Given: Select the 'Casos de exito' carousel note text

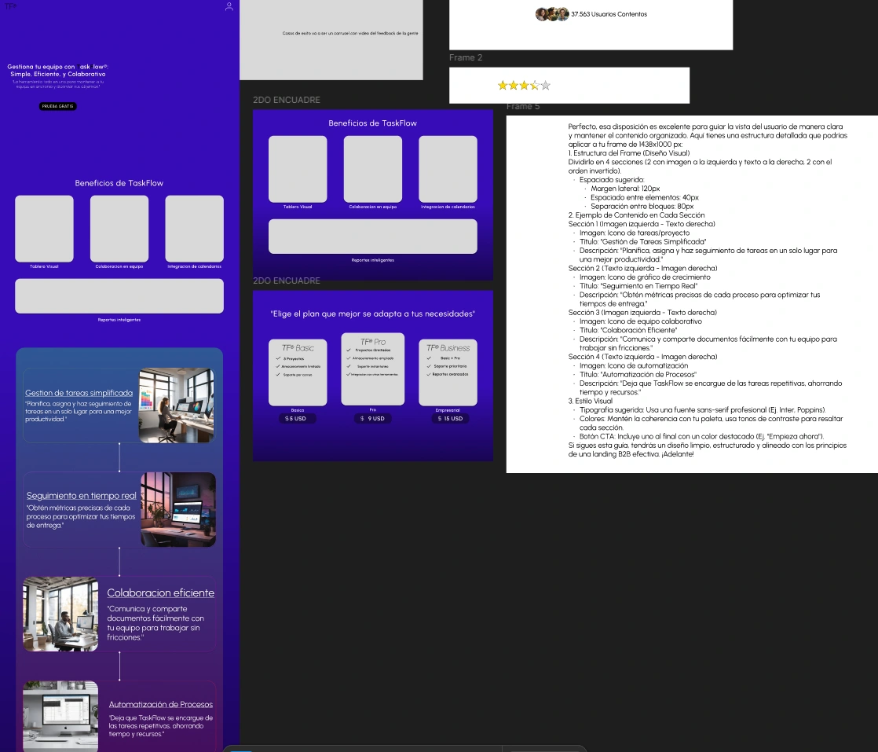Looking at the screenshot, I should click(350, 33).
